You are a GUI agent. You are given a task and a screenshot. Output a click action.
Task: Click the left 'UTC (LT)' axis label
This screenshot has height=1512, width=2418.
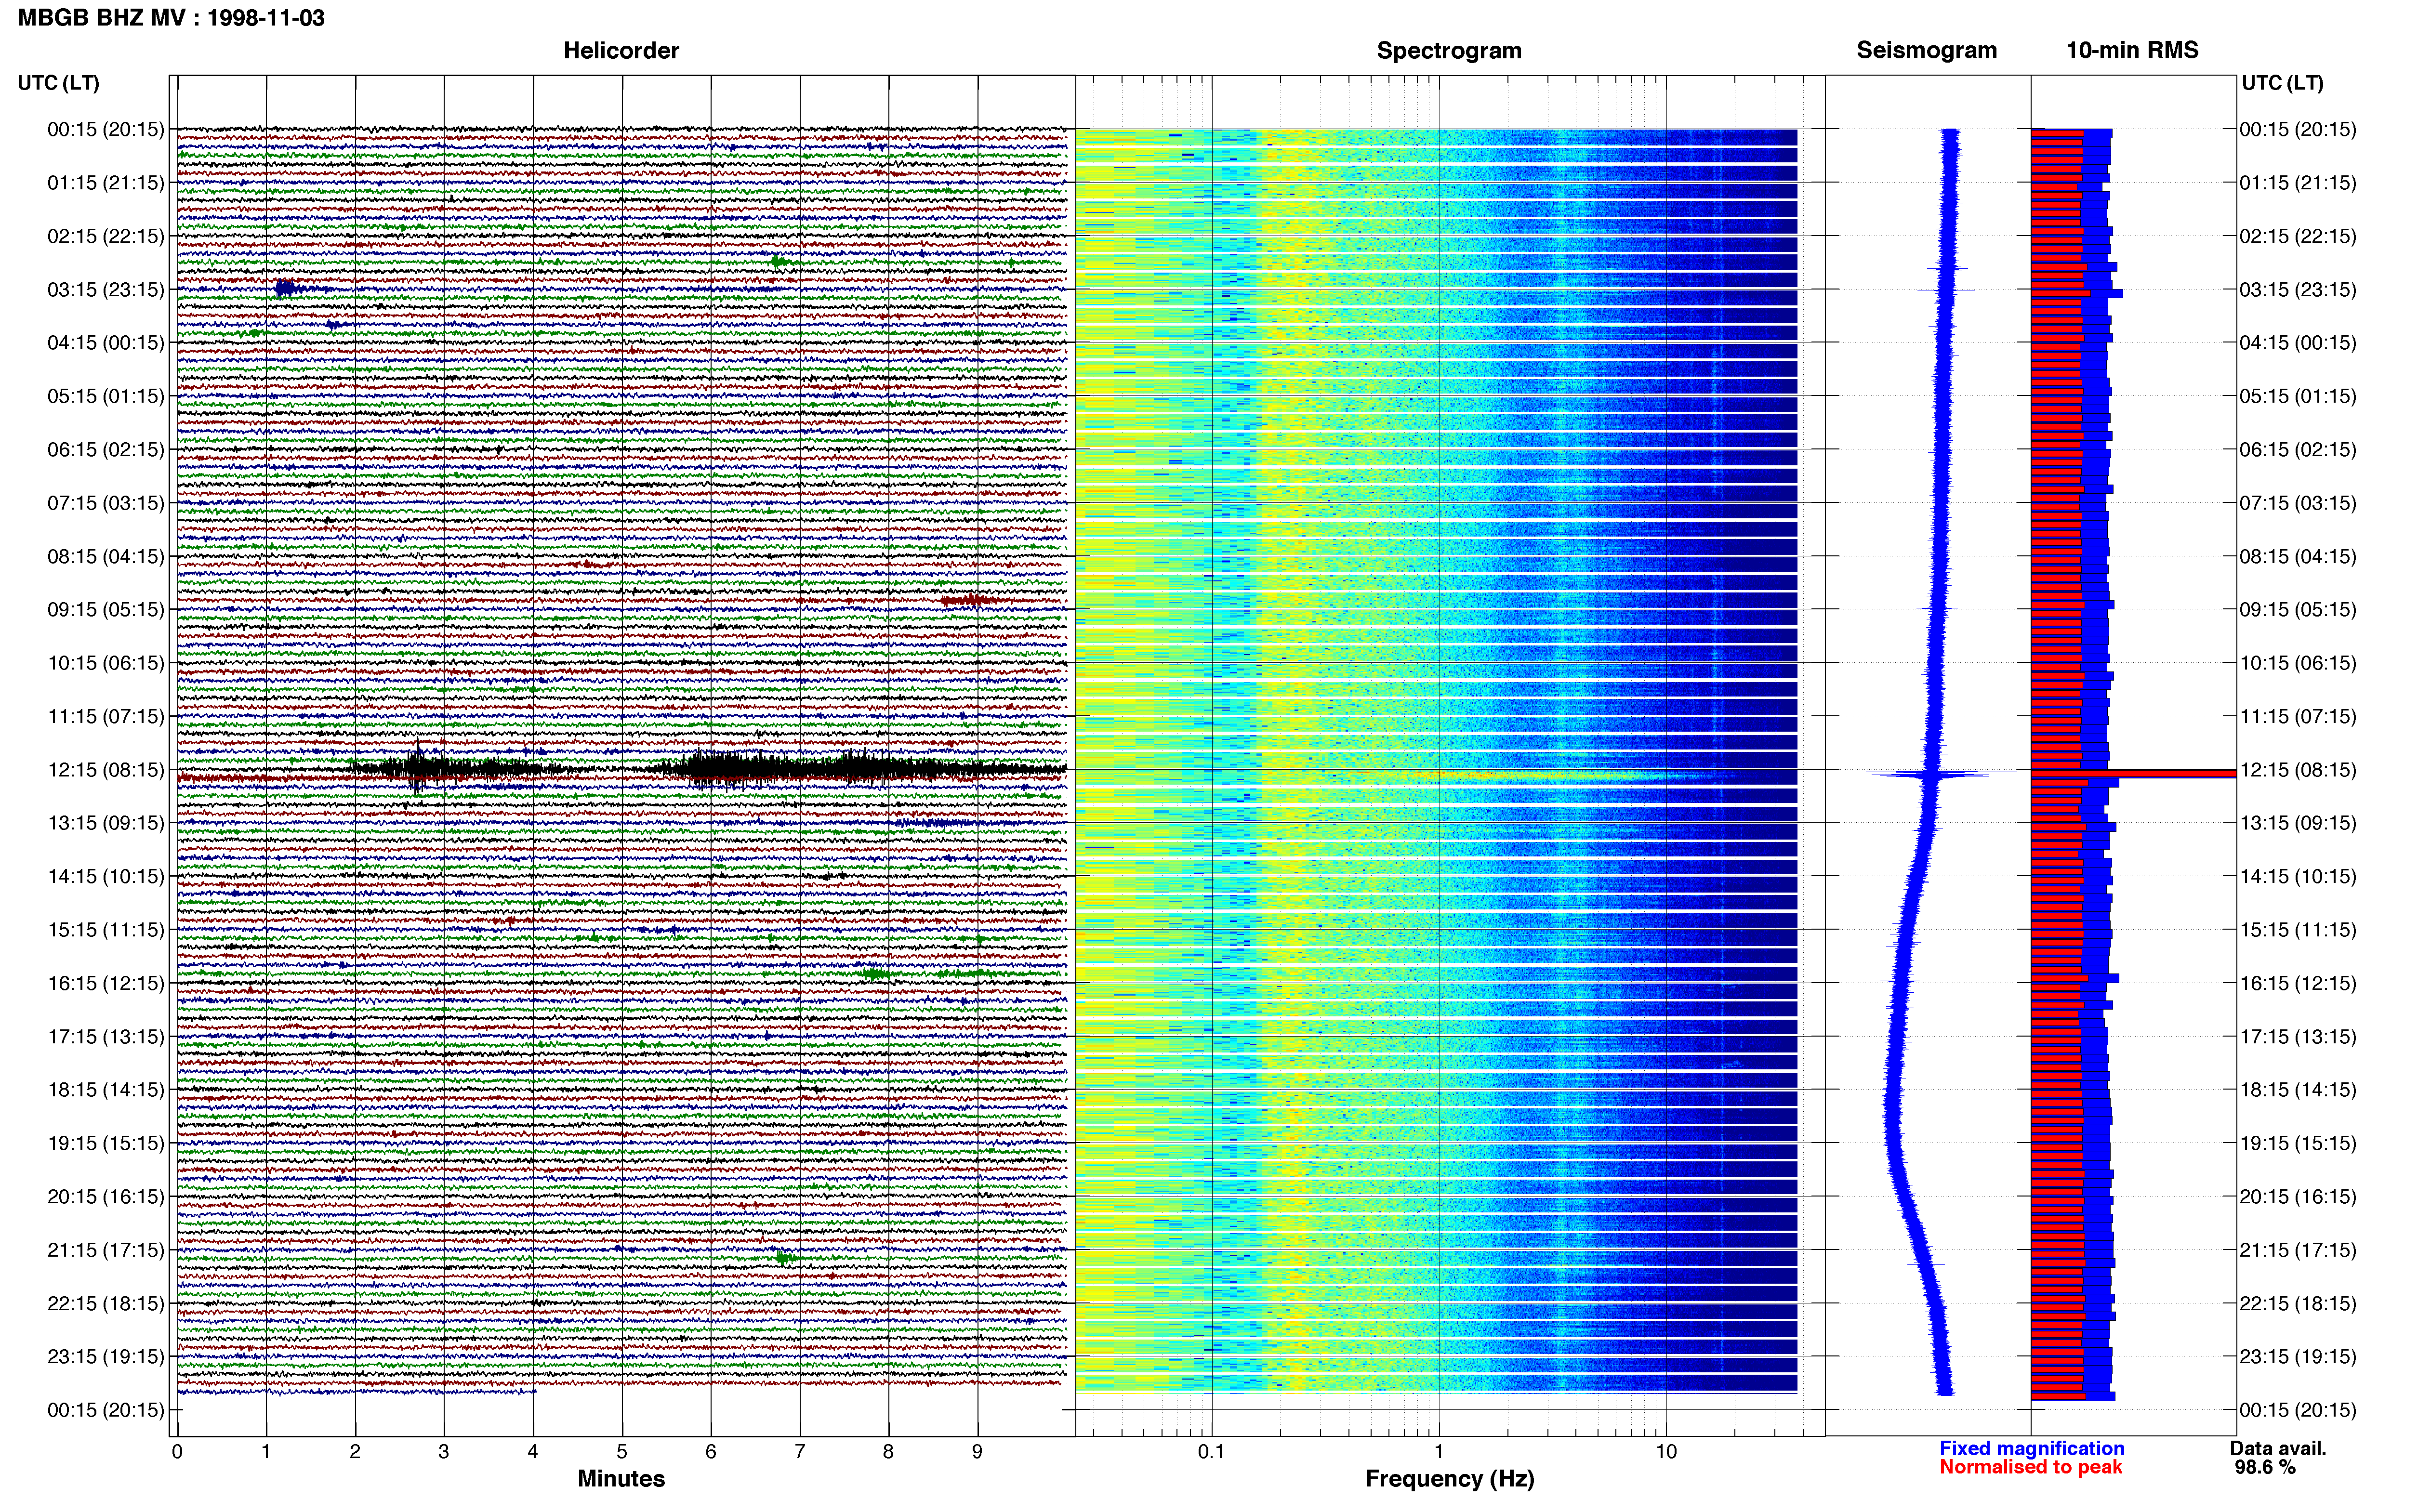click(x=58, y=82)
